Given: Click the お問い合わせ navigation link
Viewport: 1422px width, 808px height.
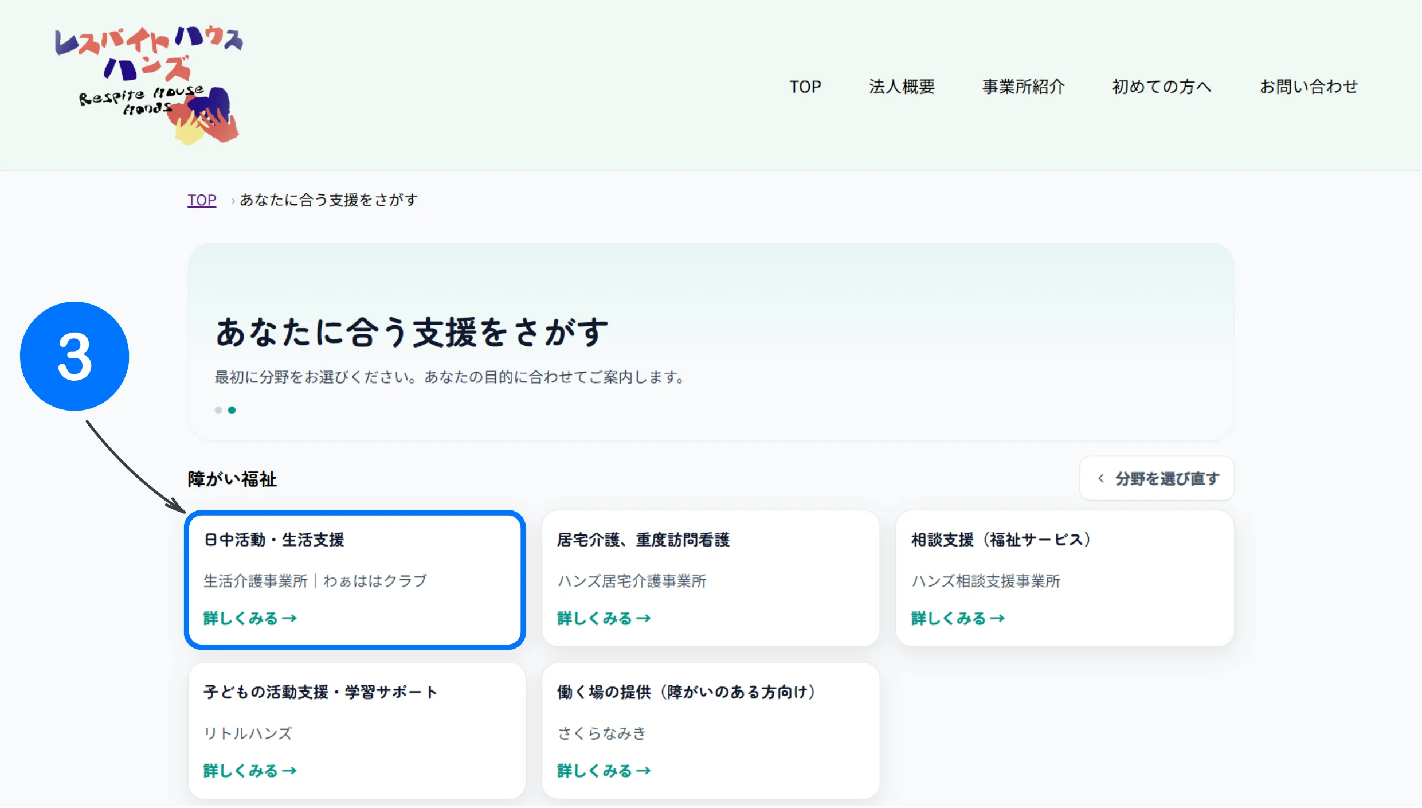Looking at the screenshot, I should click(x=1309, y=87).
